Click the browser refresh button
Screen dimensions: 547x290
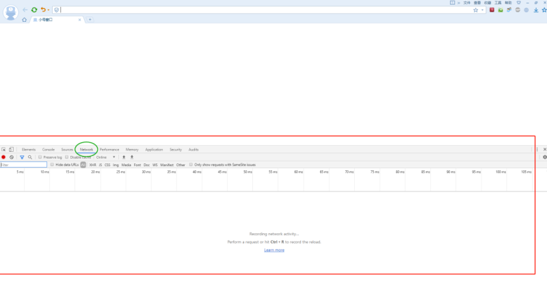[x=34, y=10]
